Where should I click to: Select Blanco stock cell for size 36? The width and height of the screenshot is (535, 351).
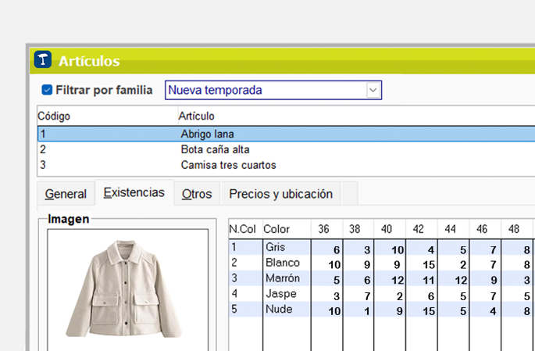click(327, 263)
